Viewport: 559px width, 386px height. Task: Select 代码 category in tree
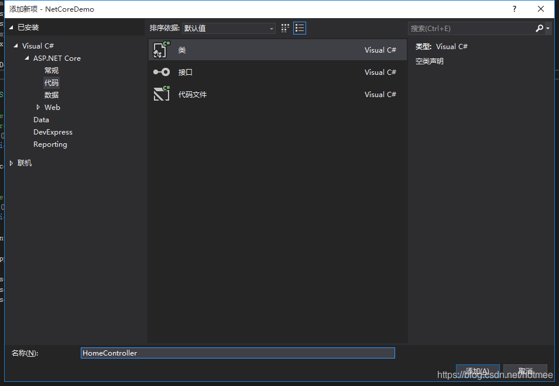click(52, 82)
